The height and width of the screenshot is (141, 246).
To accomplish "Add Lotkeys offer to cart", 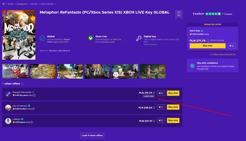I will [x=161, y=121].
